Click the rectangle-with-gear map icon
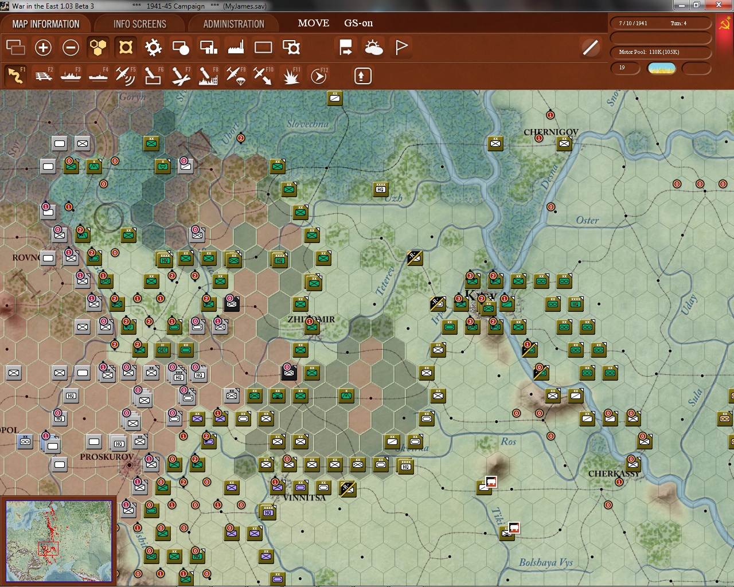 [291, 48]
